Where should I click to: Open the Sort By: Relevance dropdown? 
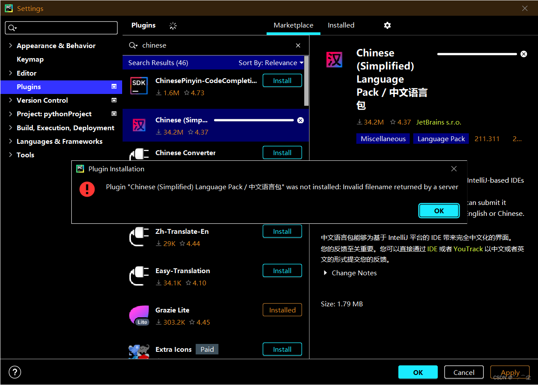click(x=271, y=62)
